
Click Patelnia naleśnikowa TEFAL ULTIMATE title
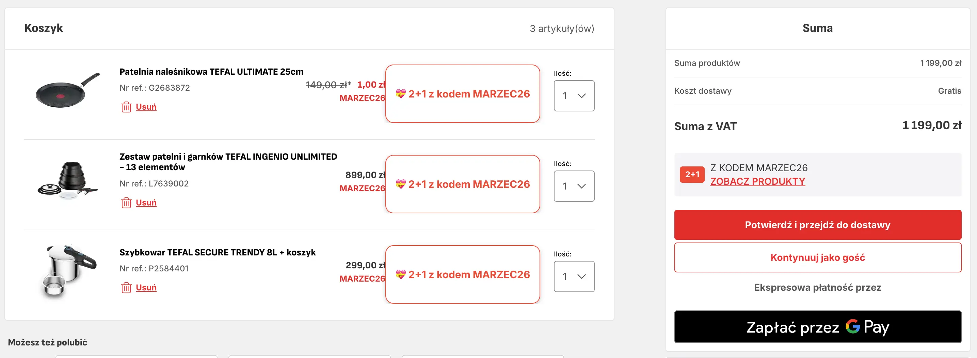[211, 72]
